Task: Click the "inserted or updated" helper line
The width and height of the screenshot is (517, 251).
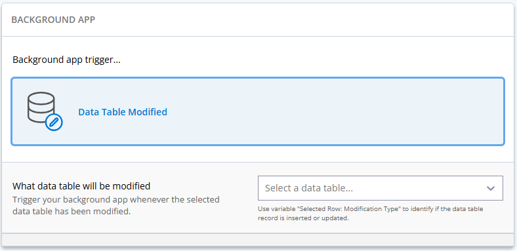Action: (303, 218)
